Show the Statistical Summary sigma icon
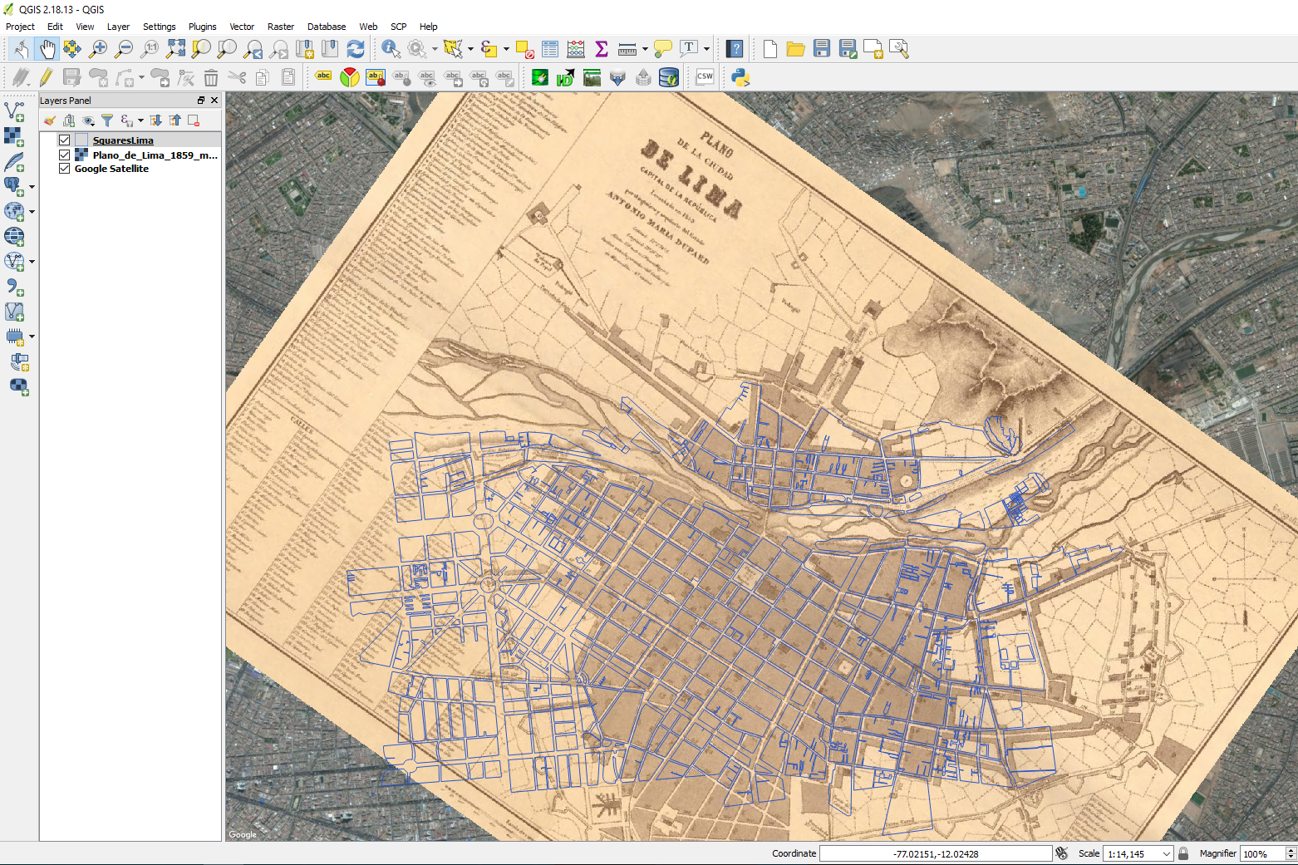Viewport: 1298px width, 865px height. coord(602,49)
